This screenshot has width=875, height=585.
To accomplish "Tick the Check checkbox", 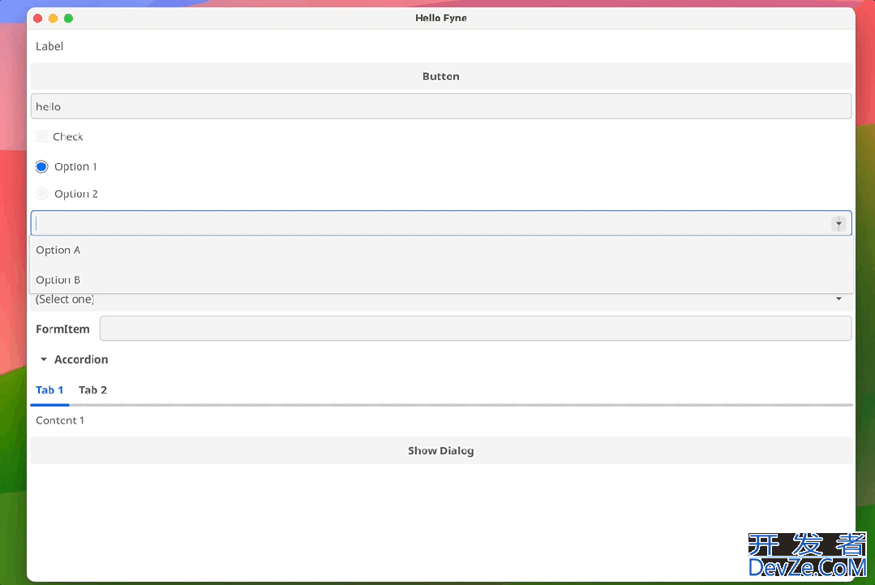I will click(x=42, y=136).
